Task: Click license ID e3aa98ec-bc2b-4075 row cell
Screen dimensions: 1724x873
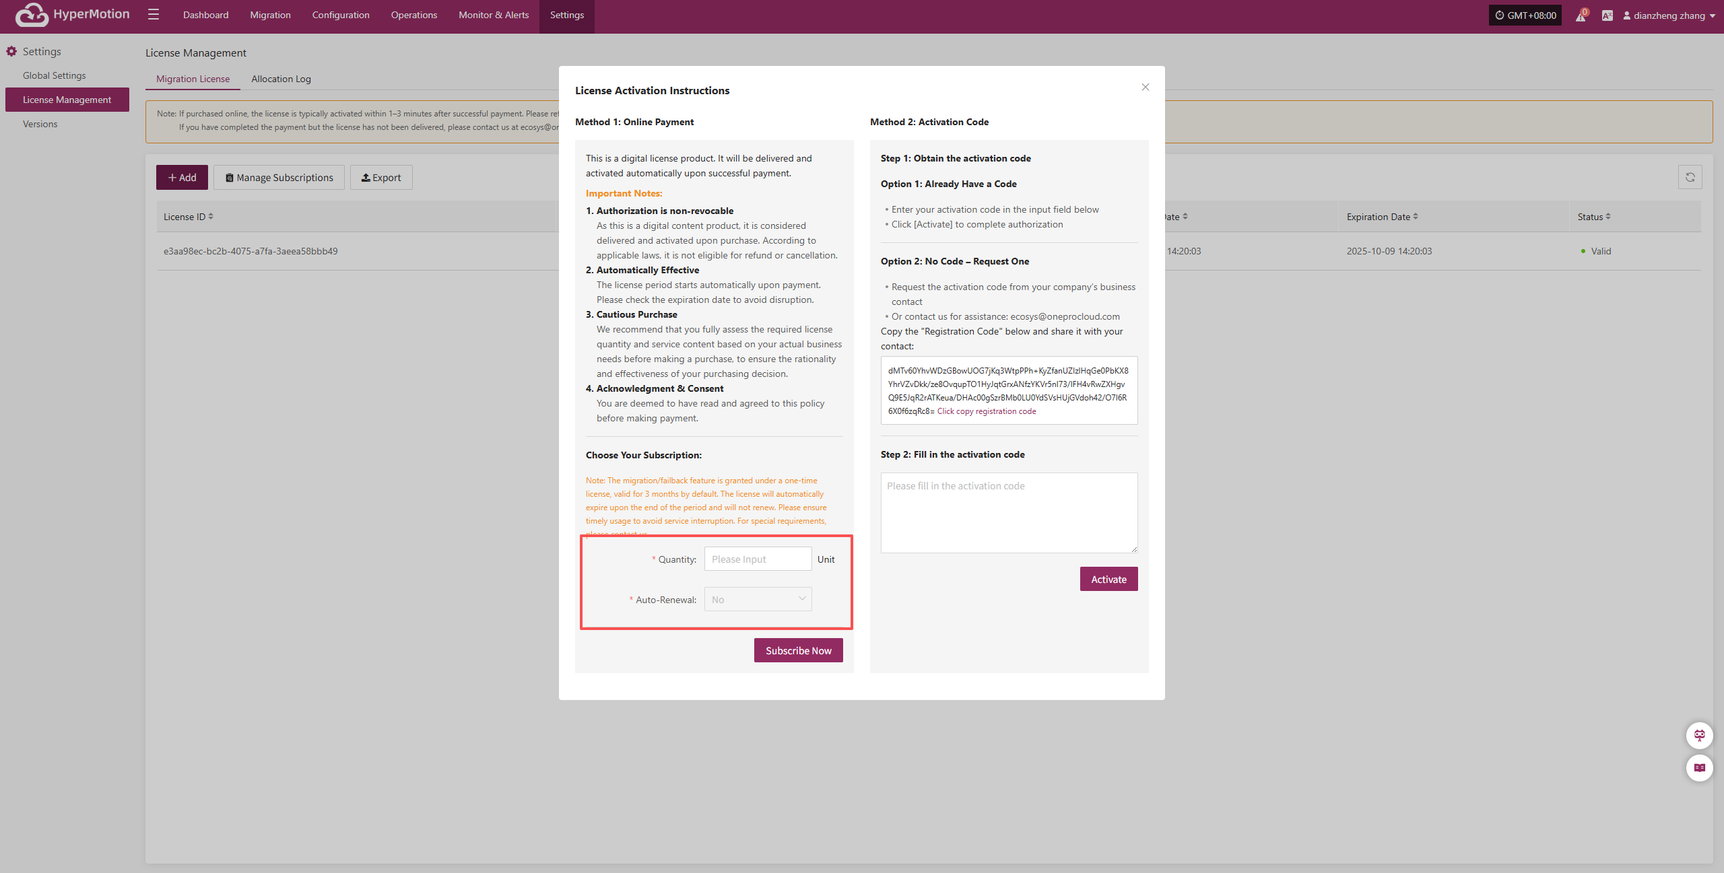Action: (251, 251)
